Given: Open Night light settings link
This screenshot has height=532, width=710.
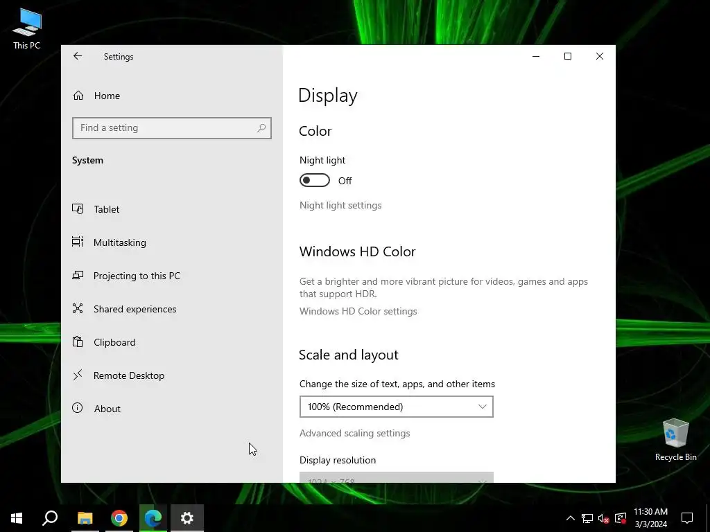Looking at the screenshot, I should point(340,205).
